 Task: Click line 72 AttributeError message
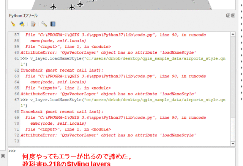(108, 135)
